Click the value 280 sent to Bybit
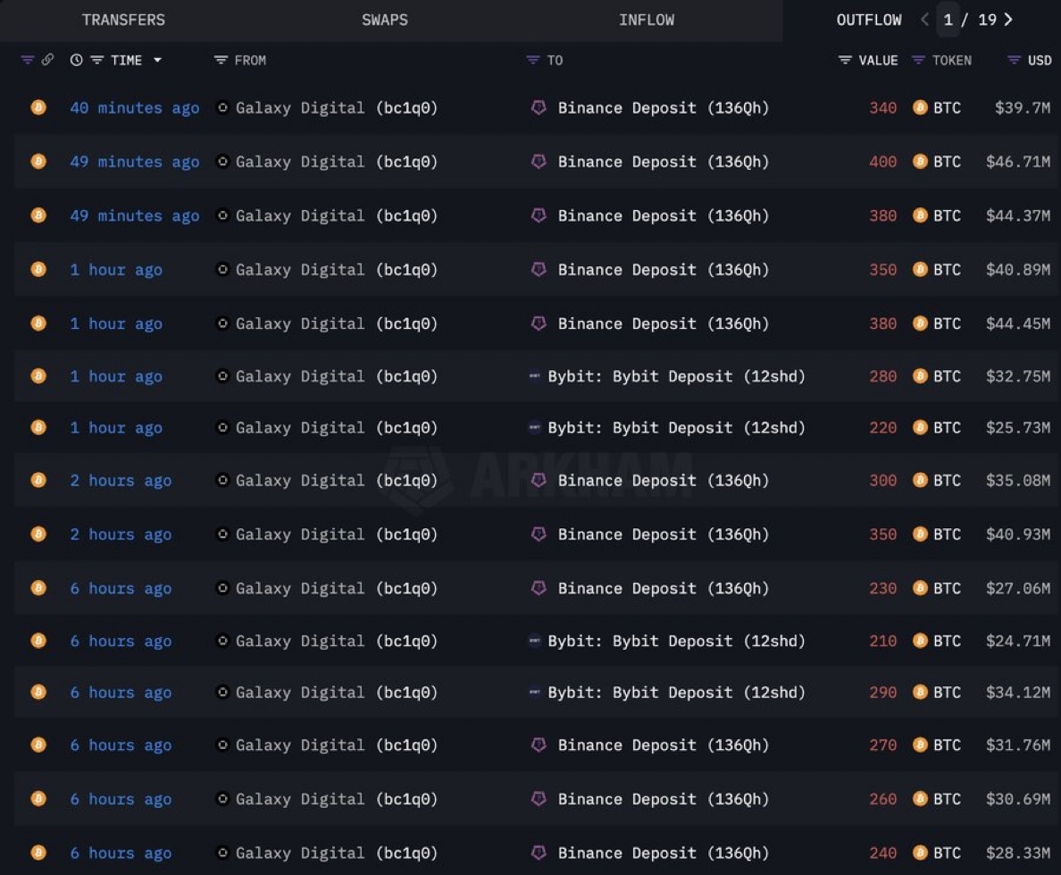This screenshot has height=875, width=1061. 883,376
